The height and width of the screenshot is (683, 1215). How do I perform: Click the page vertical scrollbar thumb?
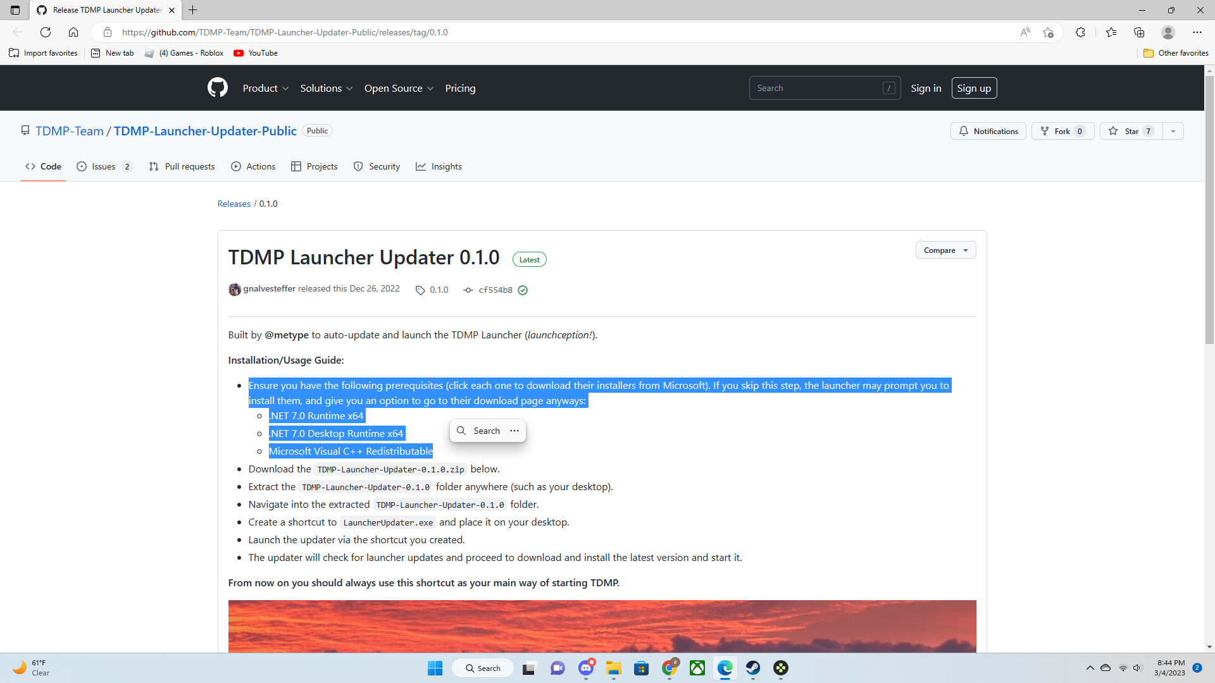[1209, 209]
